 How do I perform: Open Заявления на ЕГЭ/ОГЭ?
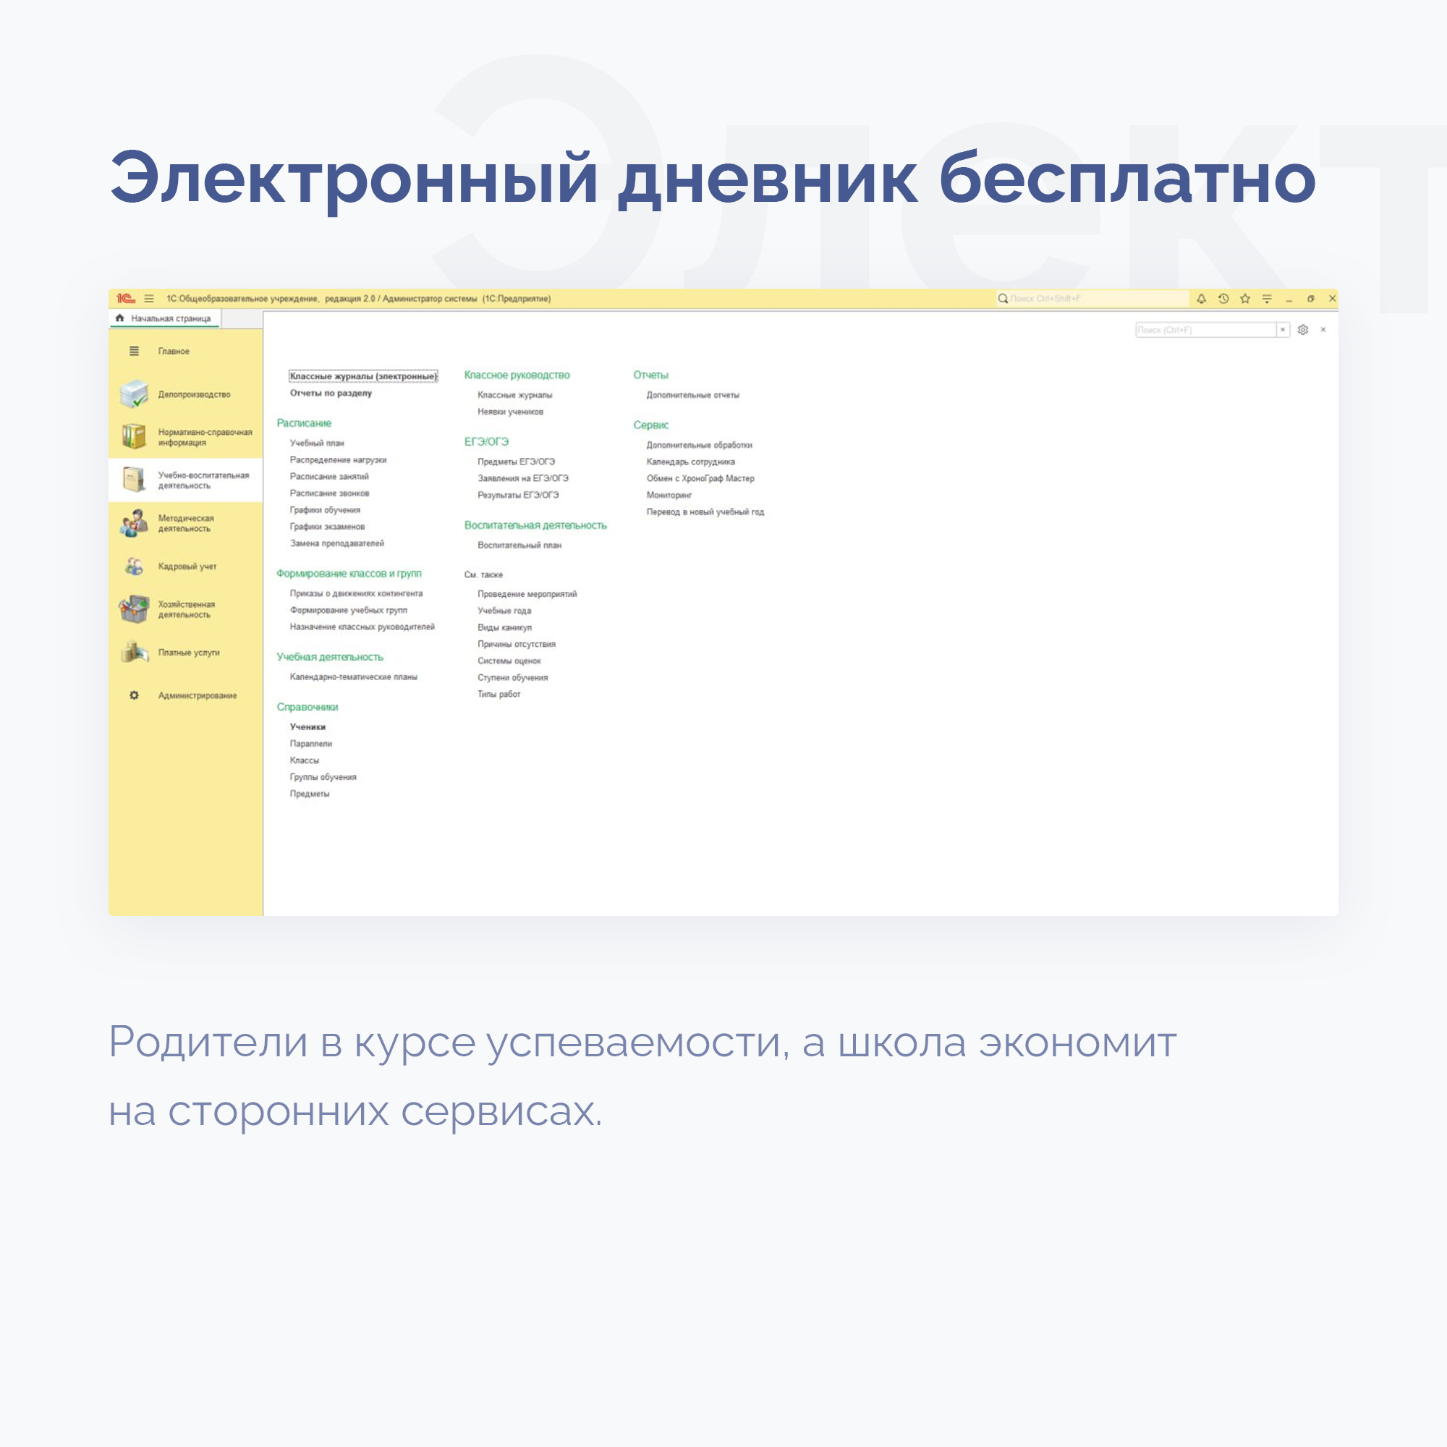[x=524, y=478]
